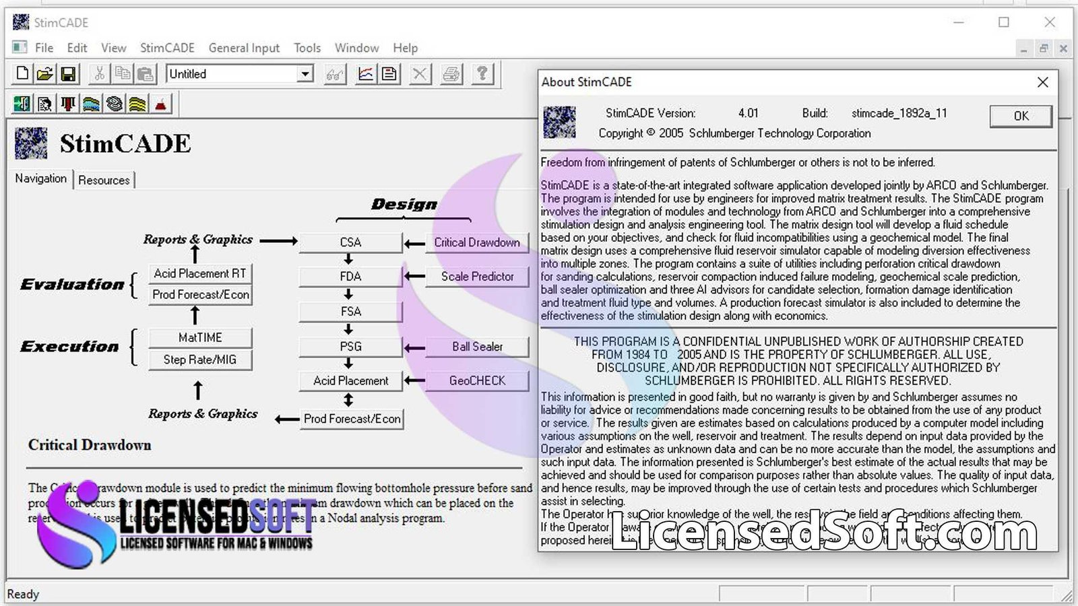Click the coiled spiral icon
Image resolution: width=1078 pixels, height=606 pixels.
[115, 104]
